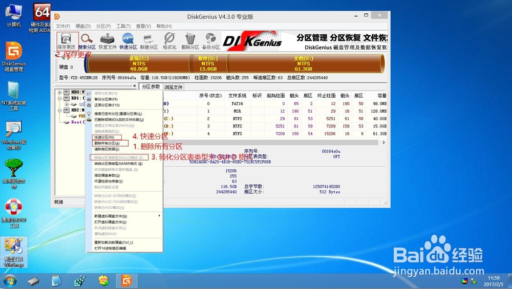Image resolution: width=512 pixels, height=289 pixels.
Task: Open the 分区(P) menu
Action: pos(103,26)
